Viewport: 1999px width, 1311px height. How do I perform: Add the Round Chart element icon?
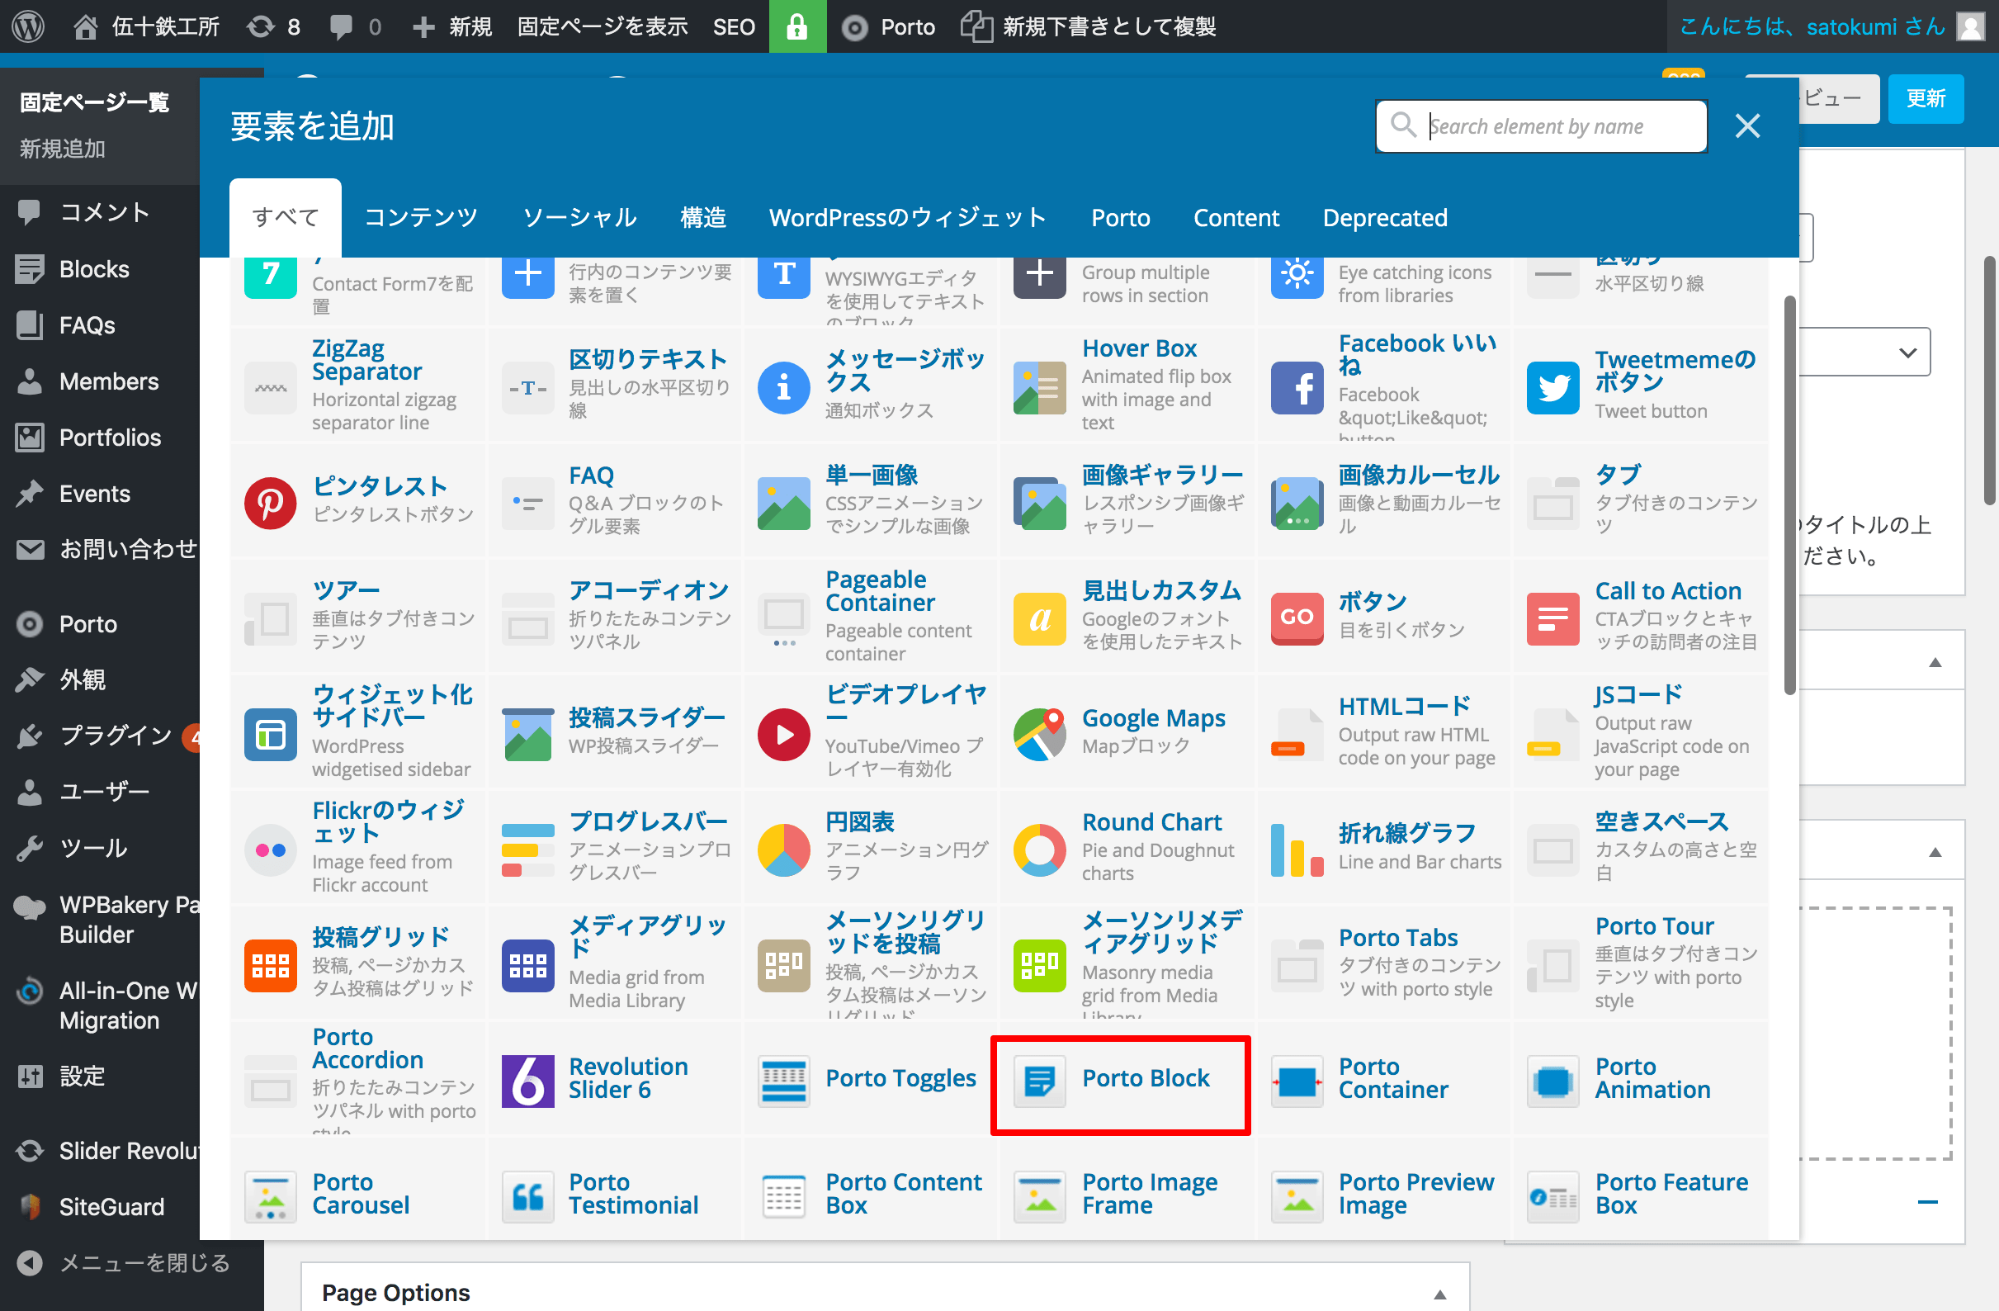pyautogui.click(x=1039, y=850)
